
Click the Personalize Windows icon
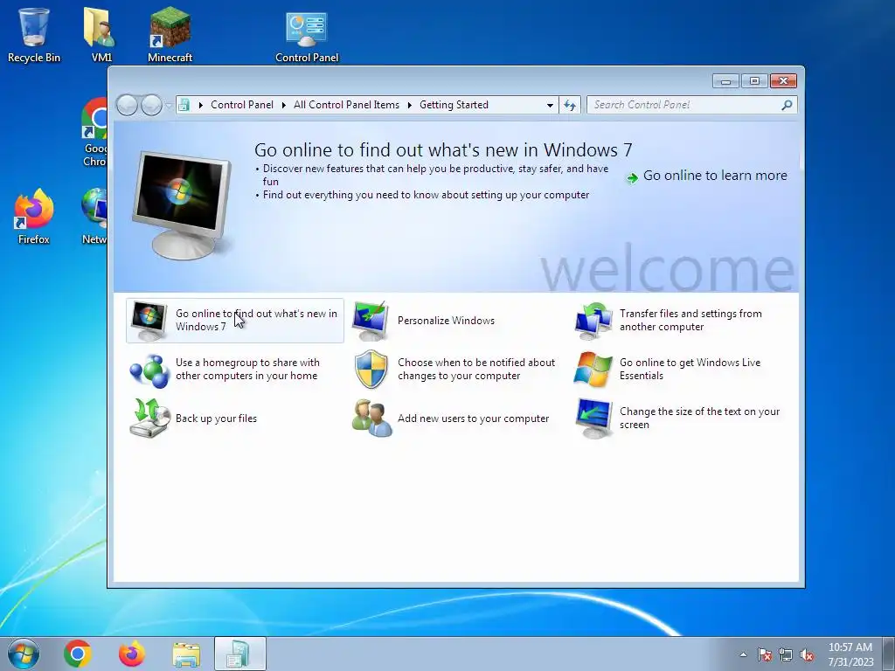(x=371, y=321)
